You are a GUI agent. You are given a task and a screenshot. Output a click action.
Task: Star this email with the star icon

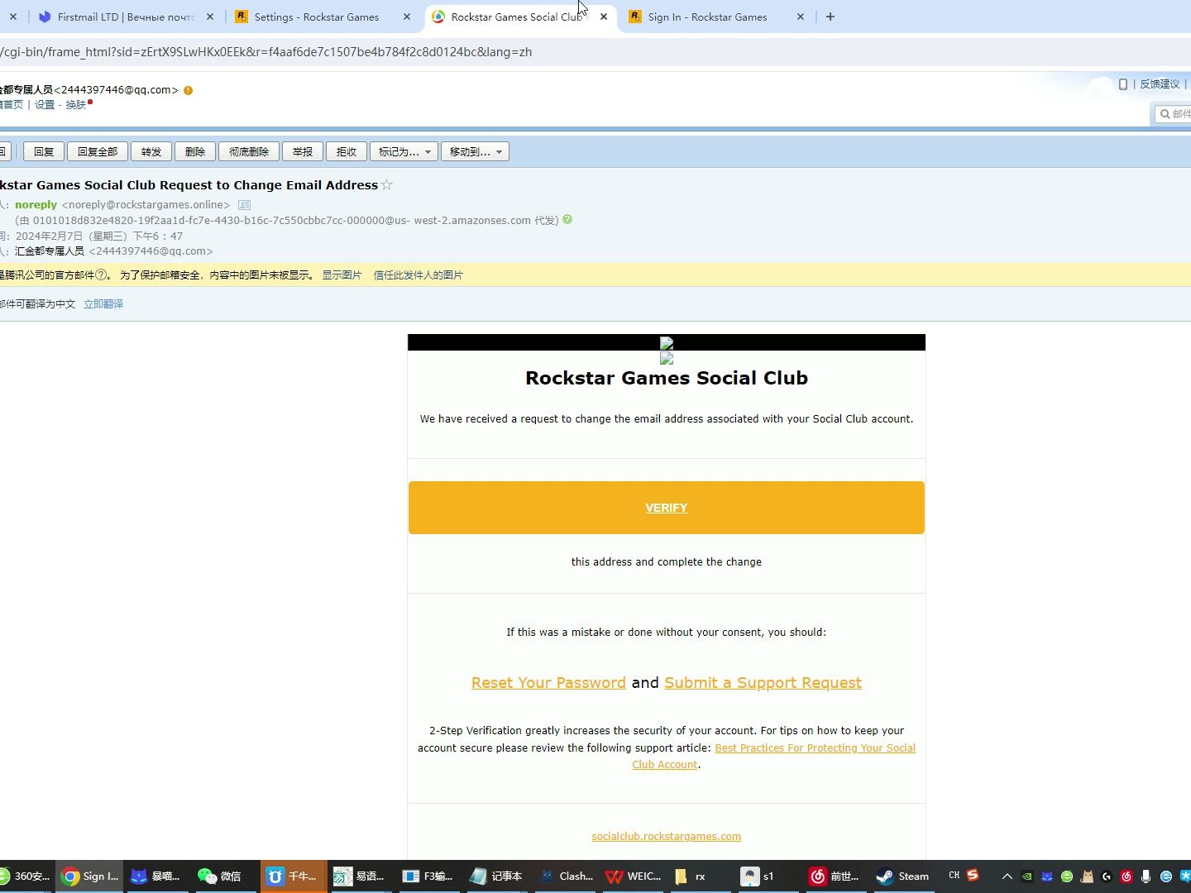(x=386, y=185)
